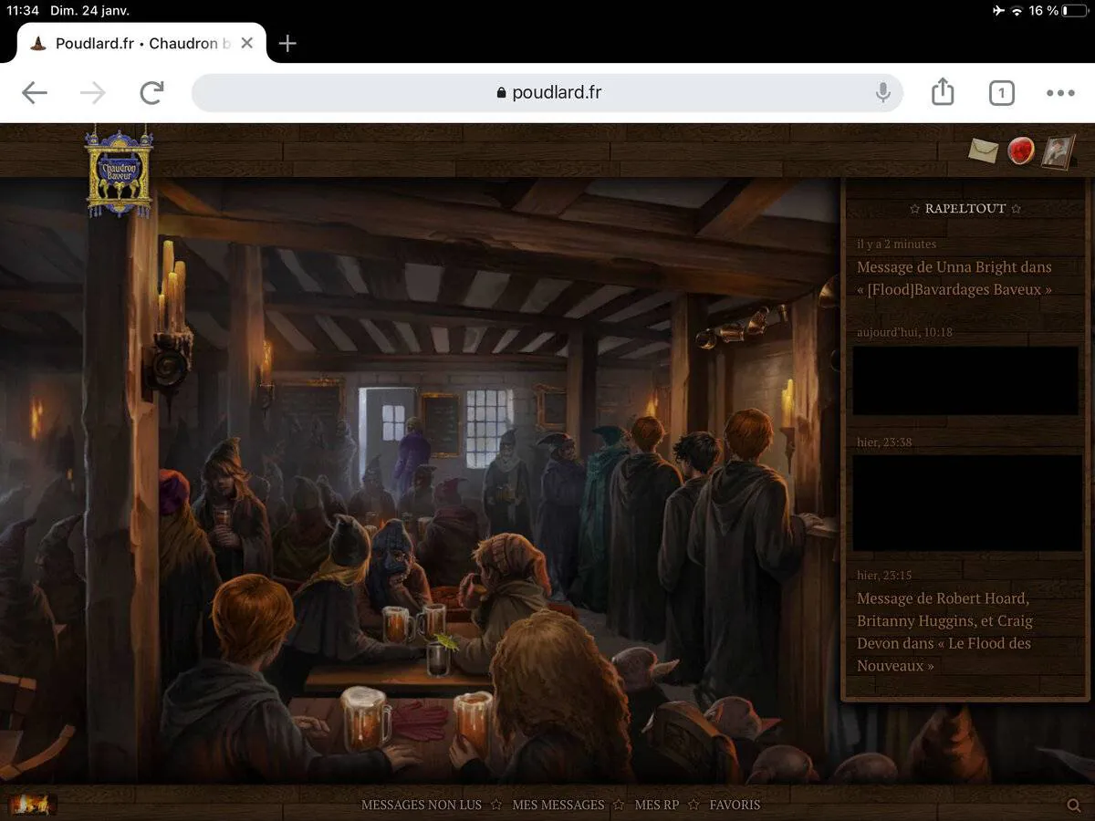Image resolution: width=1095 pixels, height=821 pixels.
Task: Open the Unna Bright message notification
Action: 954,278
